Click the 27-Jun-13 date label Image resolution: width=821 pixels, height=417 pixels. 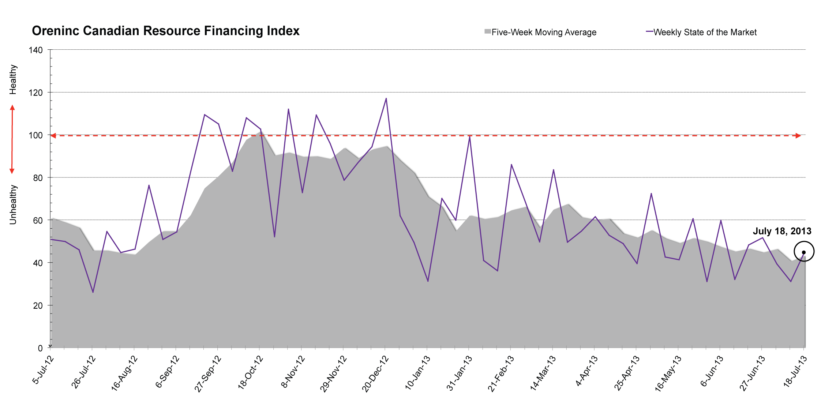(x=752, y=373)
